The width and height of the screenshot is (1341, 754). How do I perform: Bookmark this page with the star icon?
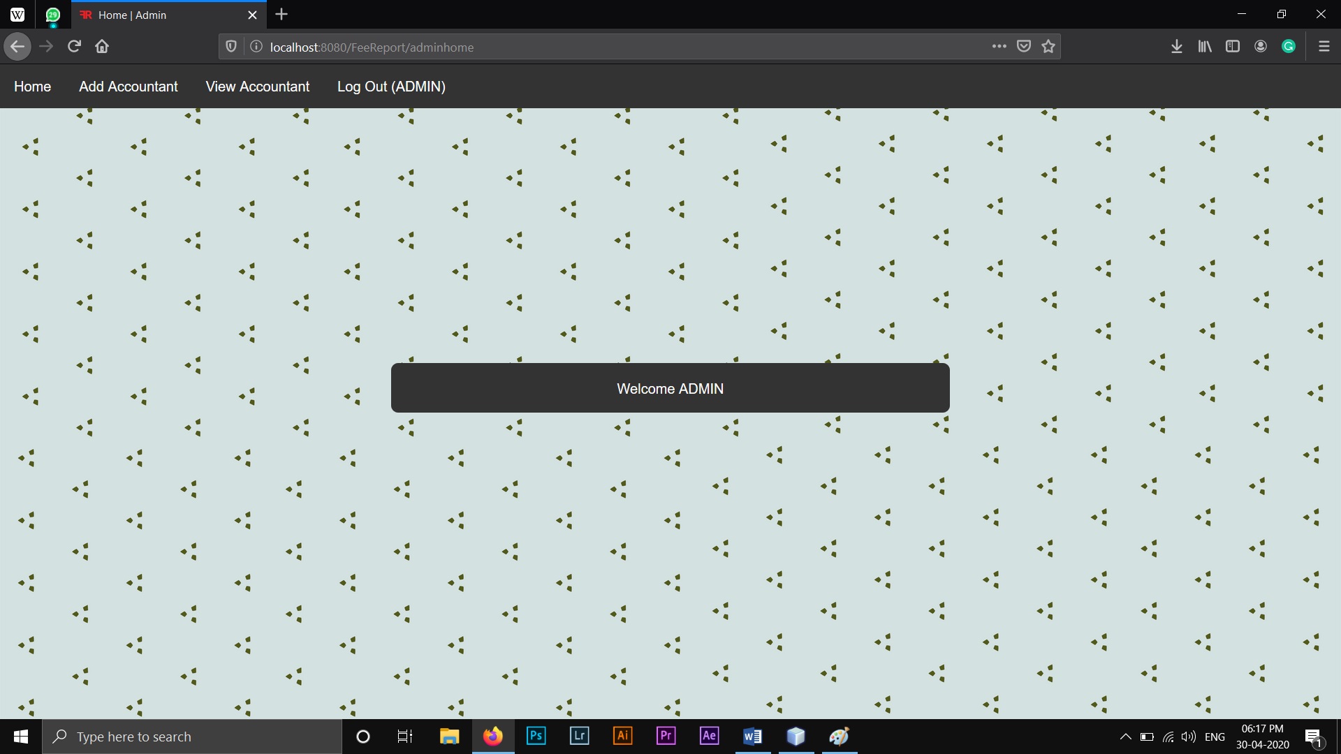pos(1048,47)
